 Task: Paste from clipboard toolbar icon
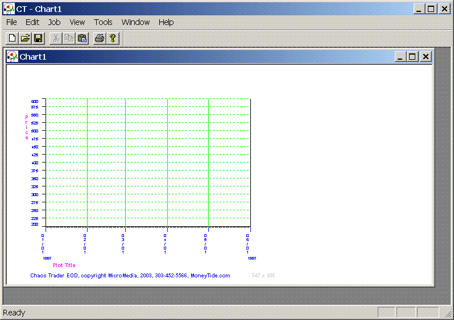[x=82, y=38]
